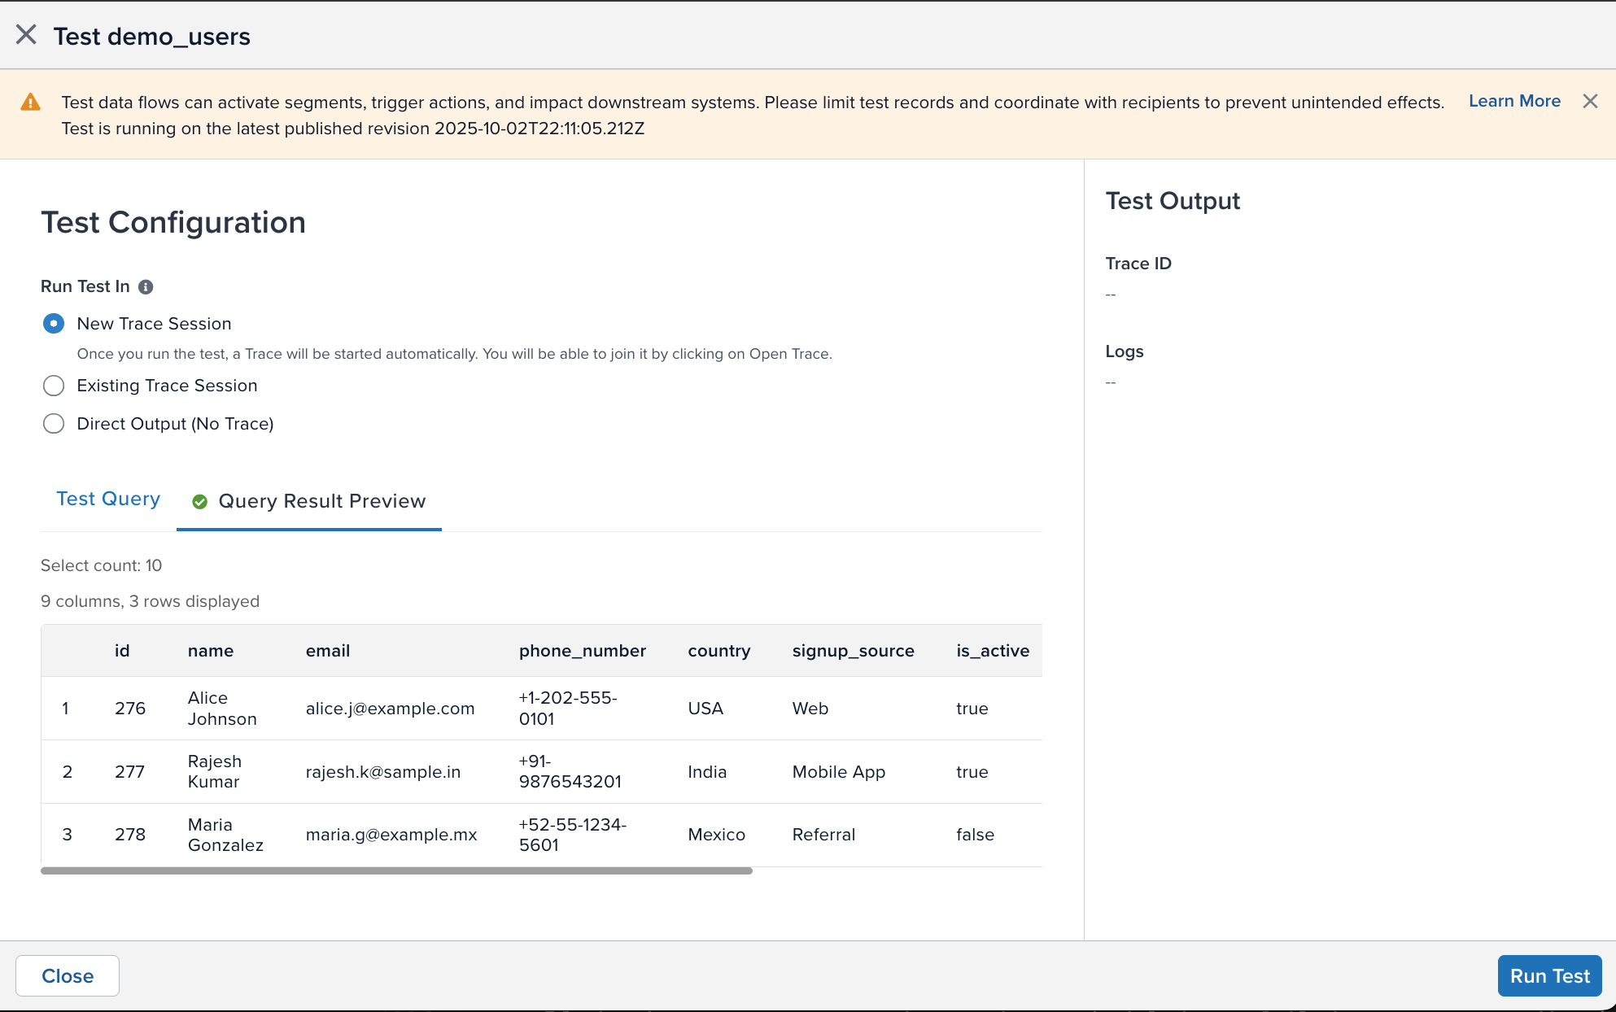Open the Query Result Preview tab
The width and height of the screenshot is (1616, 1012).
coord(321,501)
